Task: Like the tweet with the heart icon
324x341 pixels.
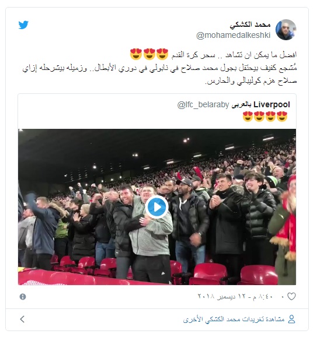Action: [291, 296]
